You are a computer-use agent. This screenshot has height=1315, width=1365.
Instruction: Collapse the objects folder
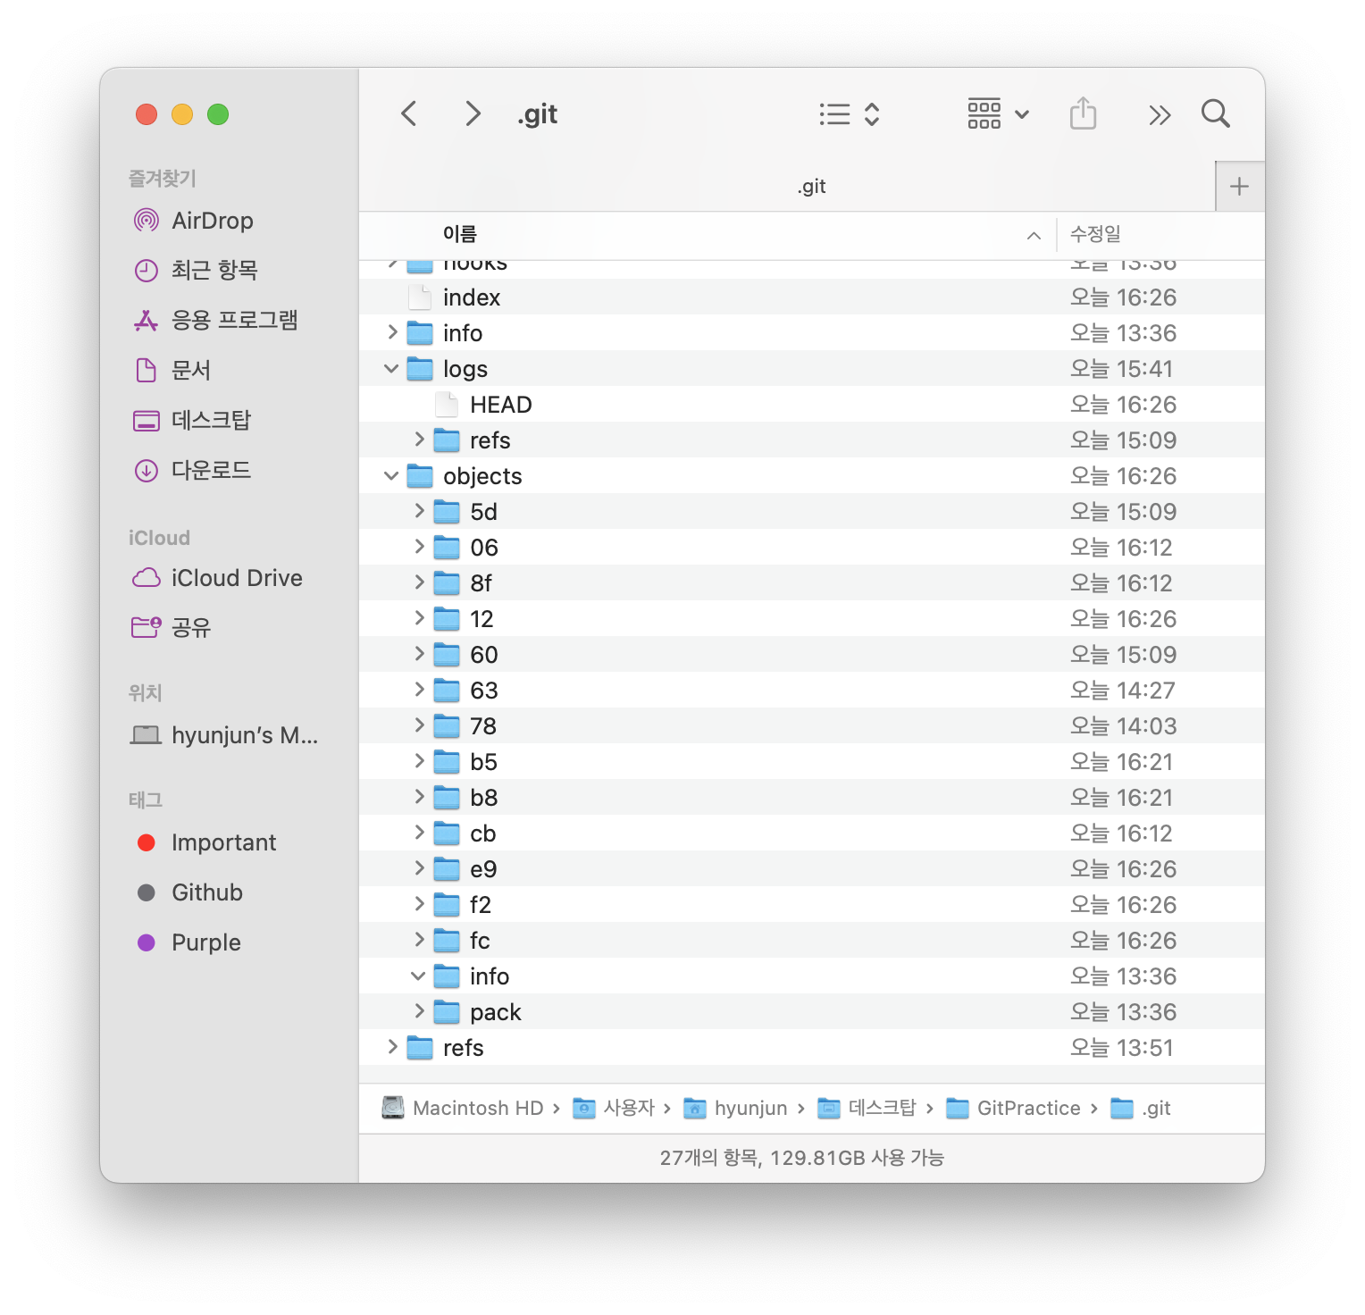tap(391, 475)
